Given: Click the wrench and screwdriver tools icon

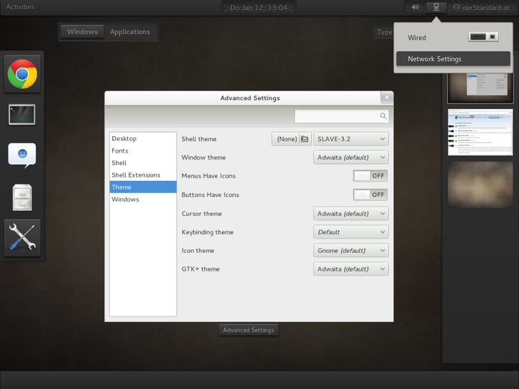Looking at the screenshot, I should tap(22, 238).
